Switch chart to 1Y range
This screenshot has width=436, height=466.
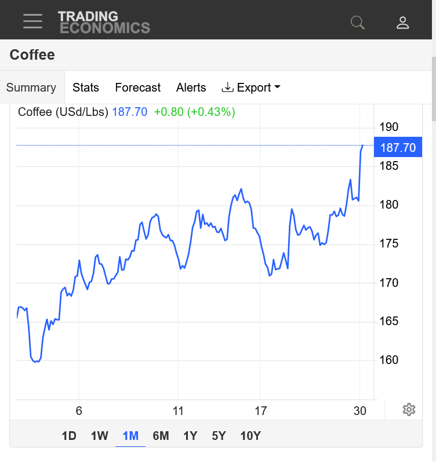click(190, 436)
